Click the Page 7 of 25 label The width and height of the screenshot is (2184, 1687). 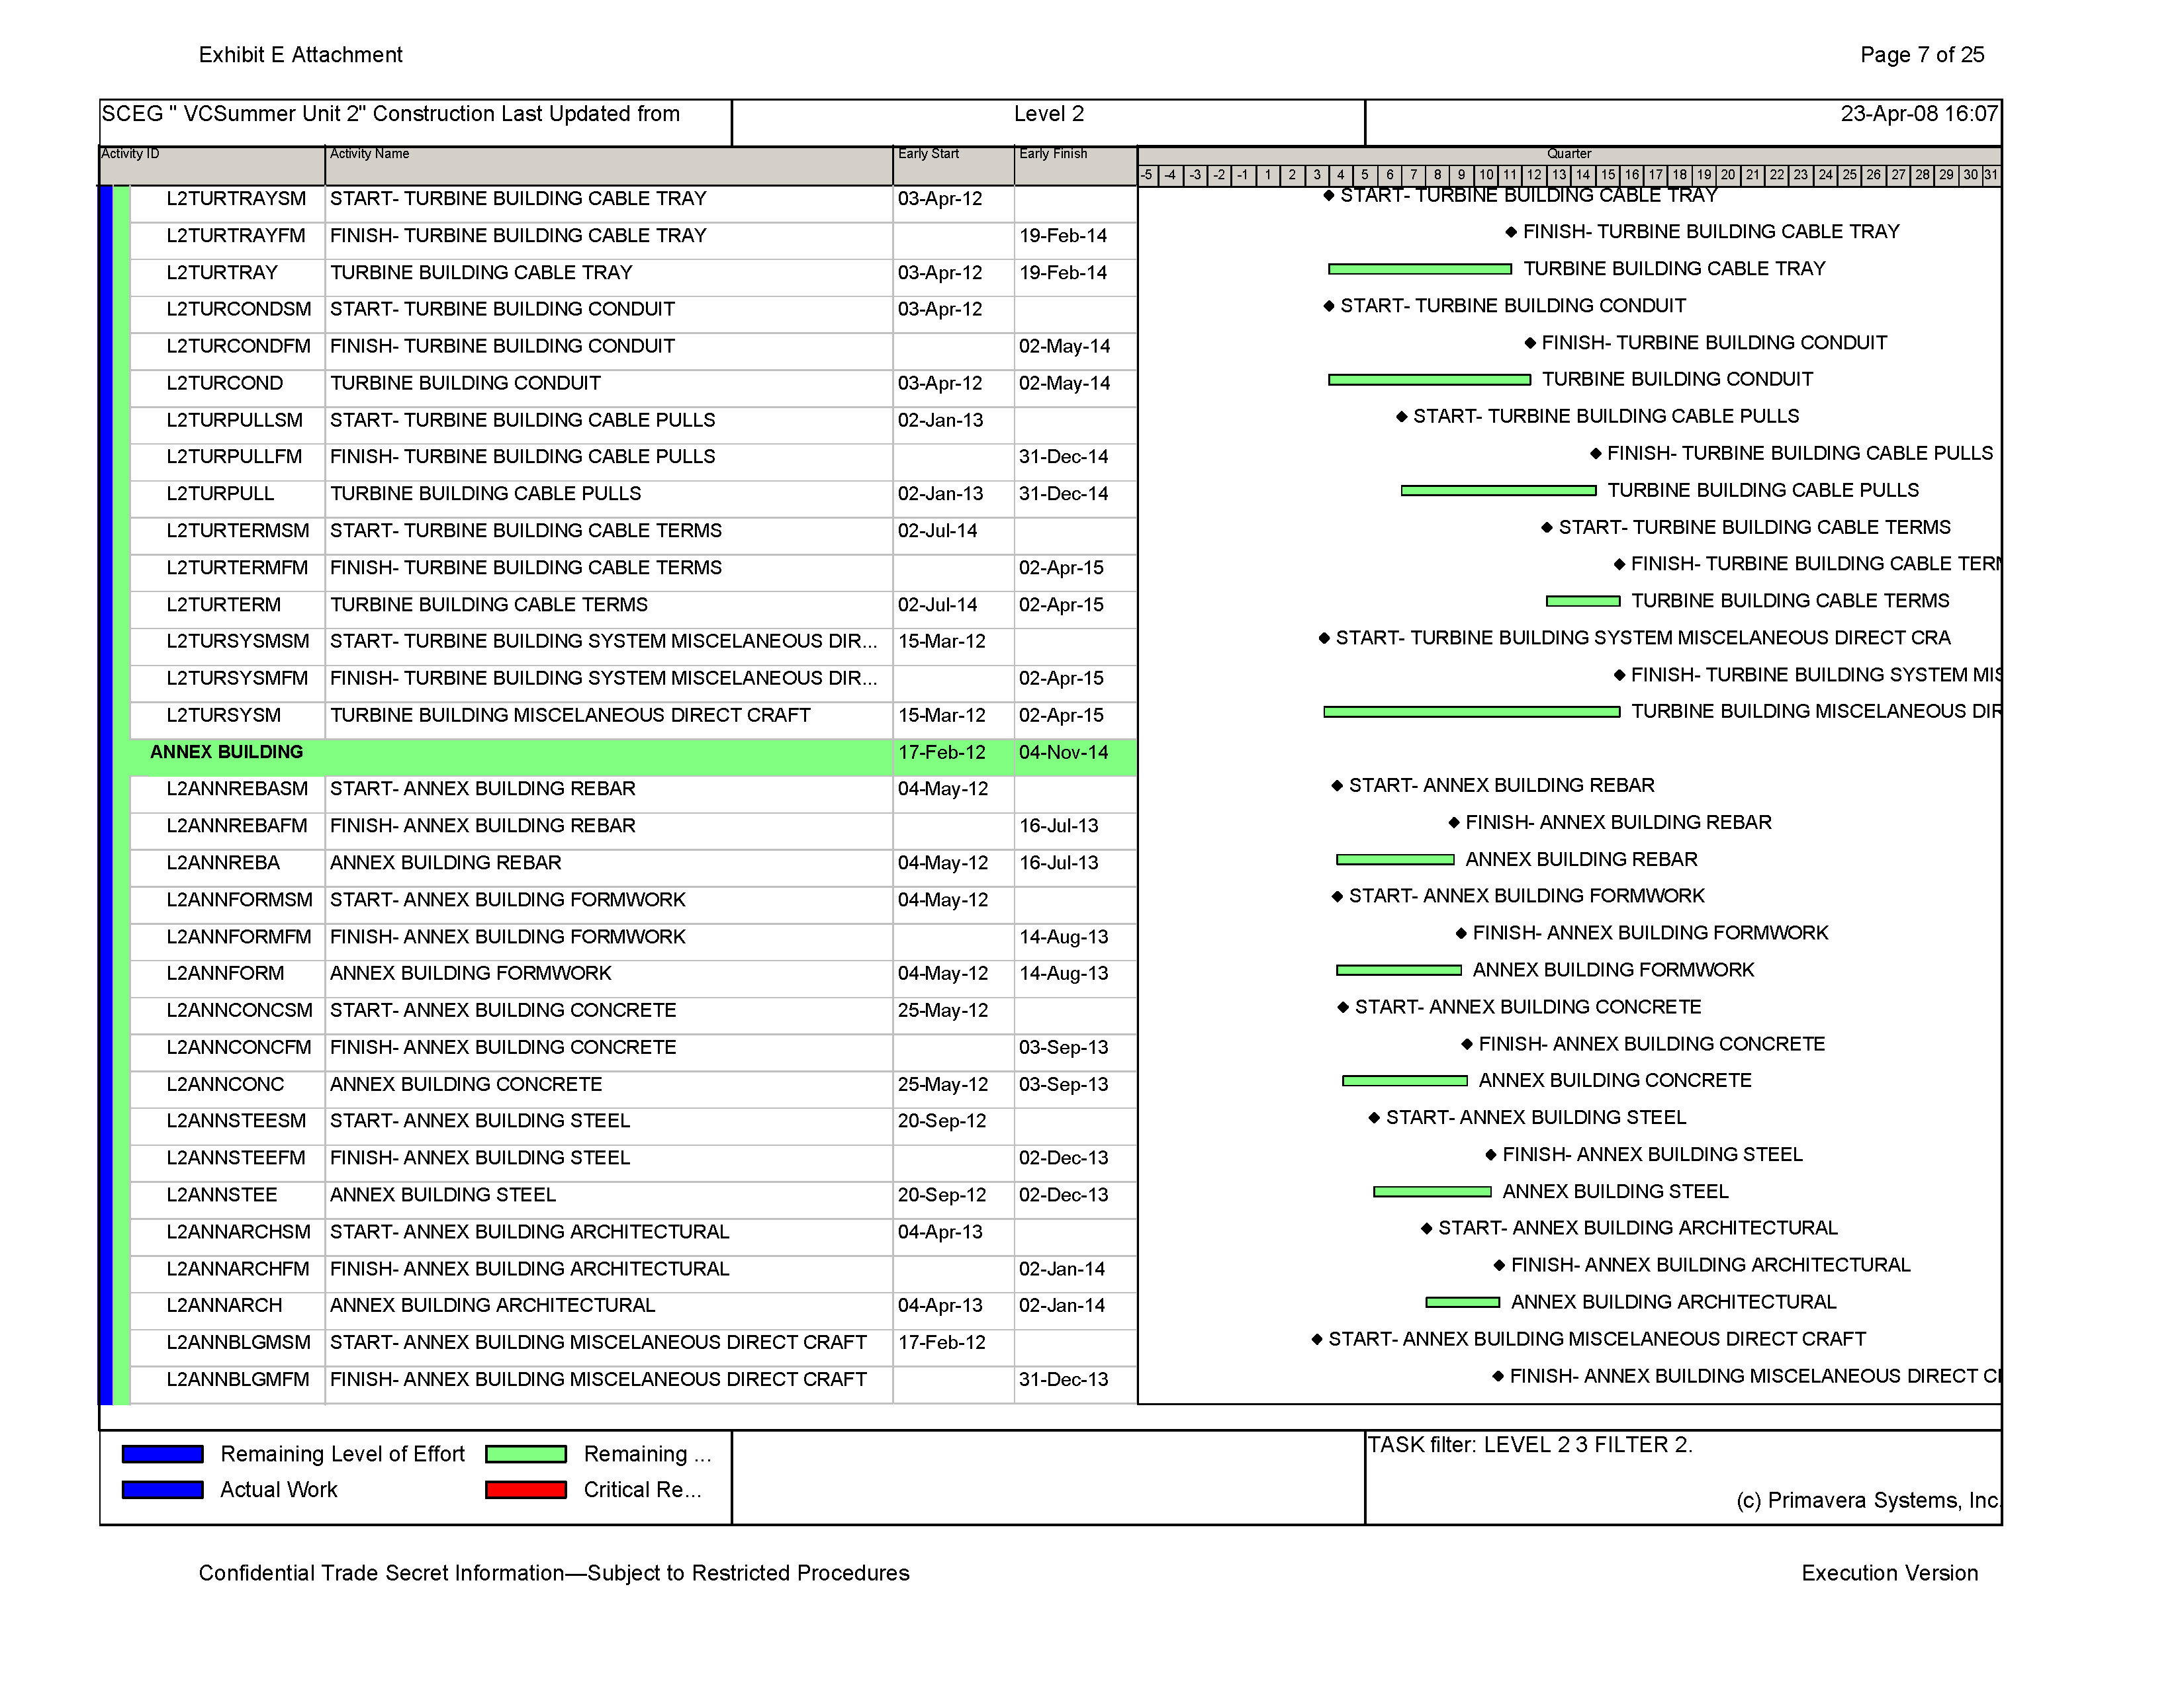tap(1922, 55)
